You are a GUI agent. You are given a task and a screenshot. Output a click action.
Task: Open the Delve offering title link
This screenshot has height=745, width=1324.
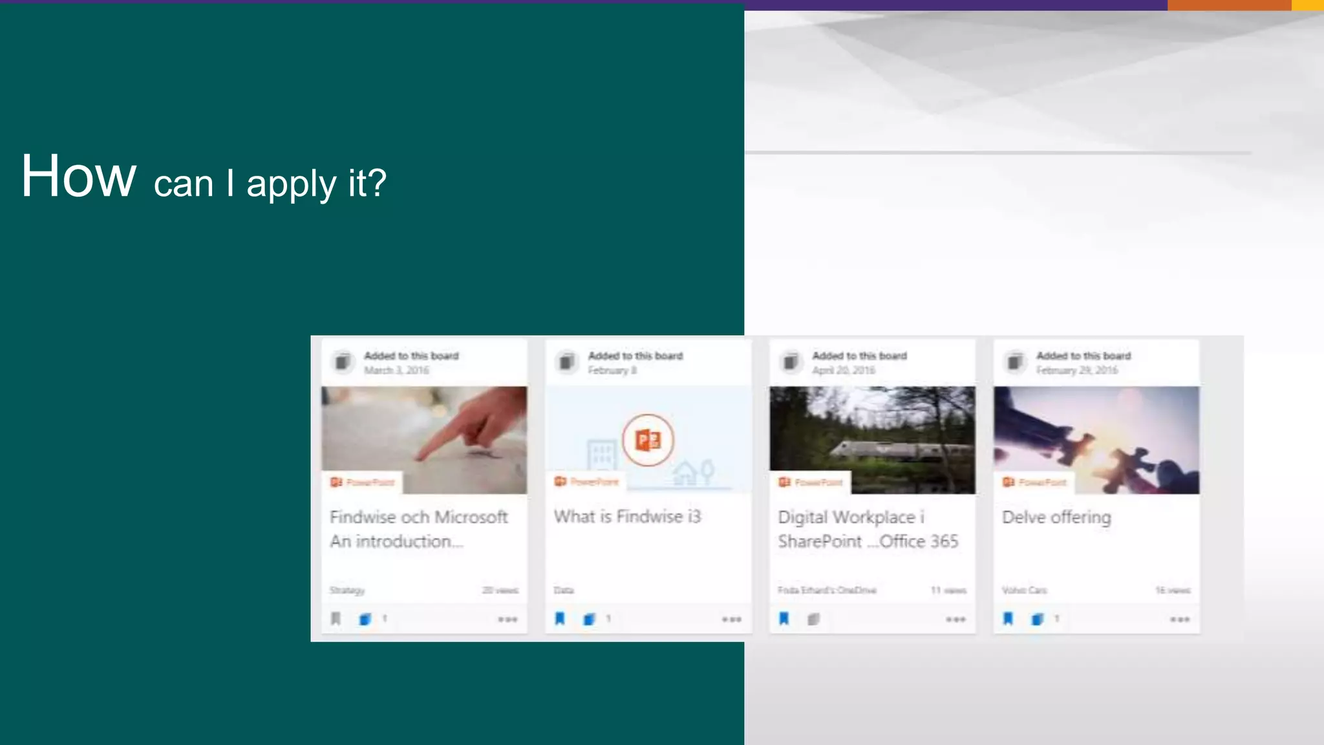[1056, 517]
